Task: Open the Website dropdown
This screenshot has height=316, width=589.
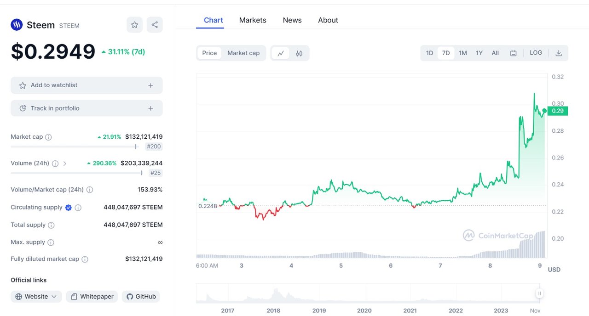Action: click(36, 297)
